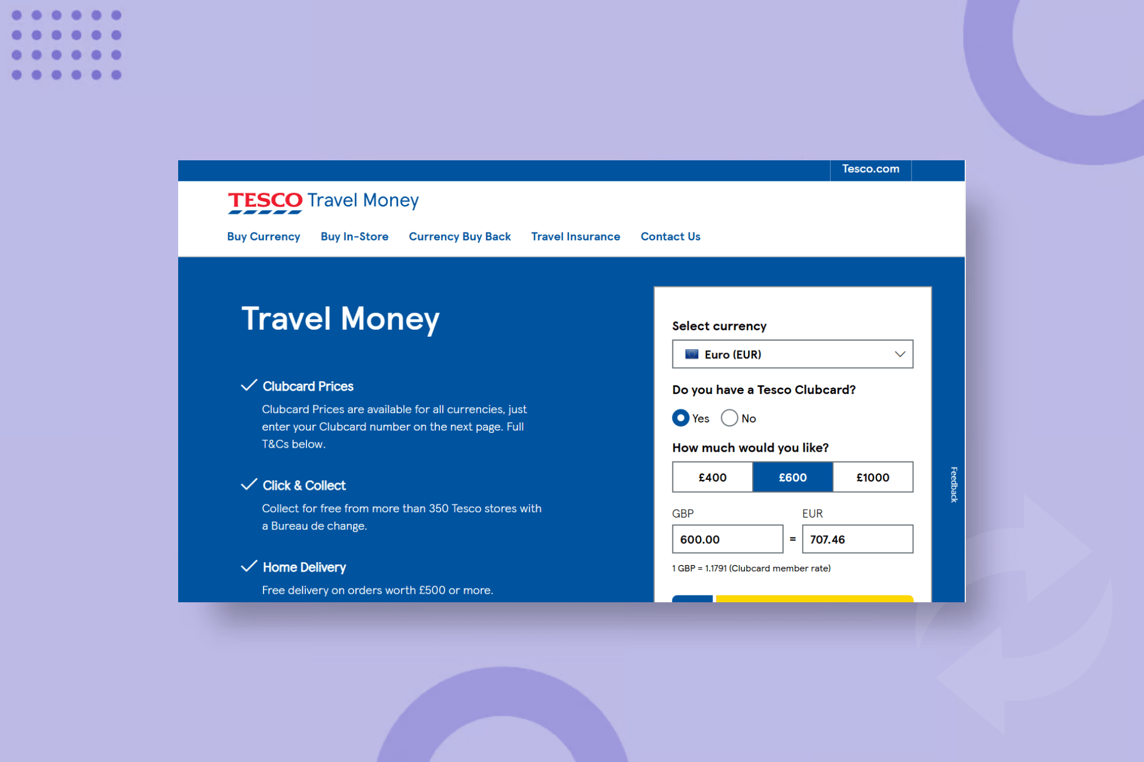Select Euro EUR currency option
The height and width of the screenshot is (762, 1144).
pos(792,354)
